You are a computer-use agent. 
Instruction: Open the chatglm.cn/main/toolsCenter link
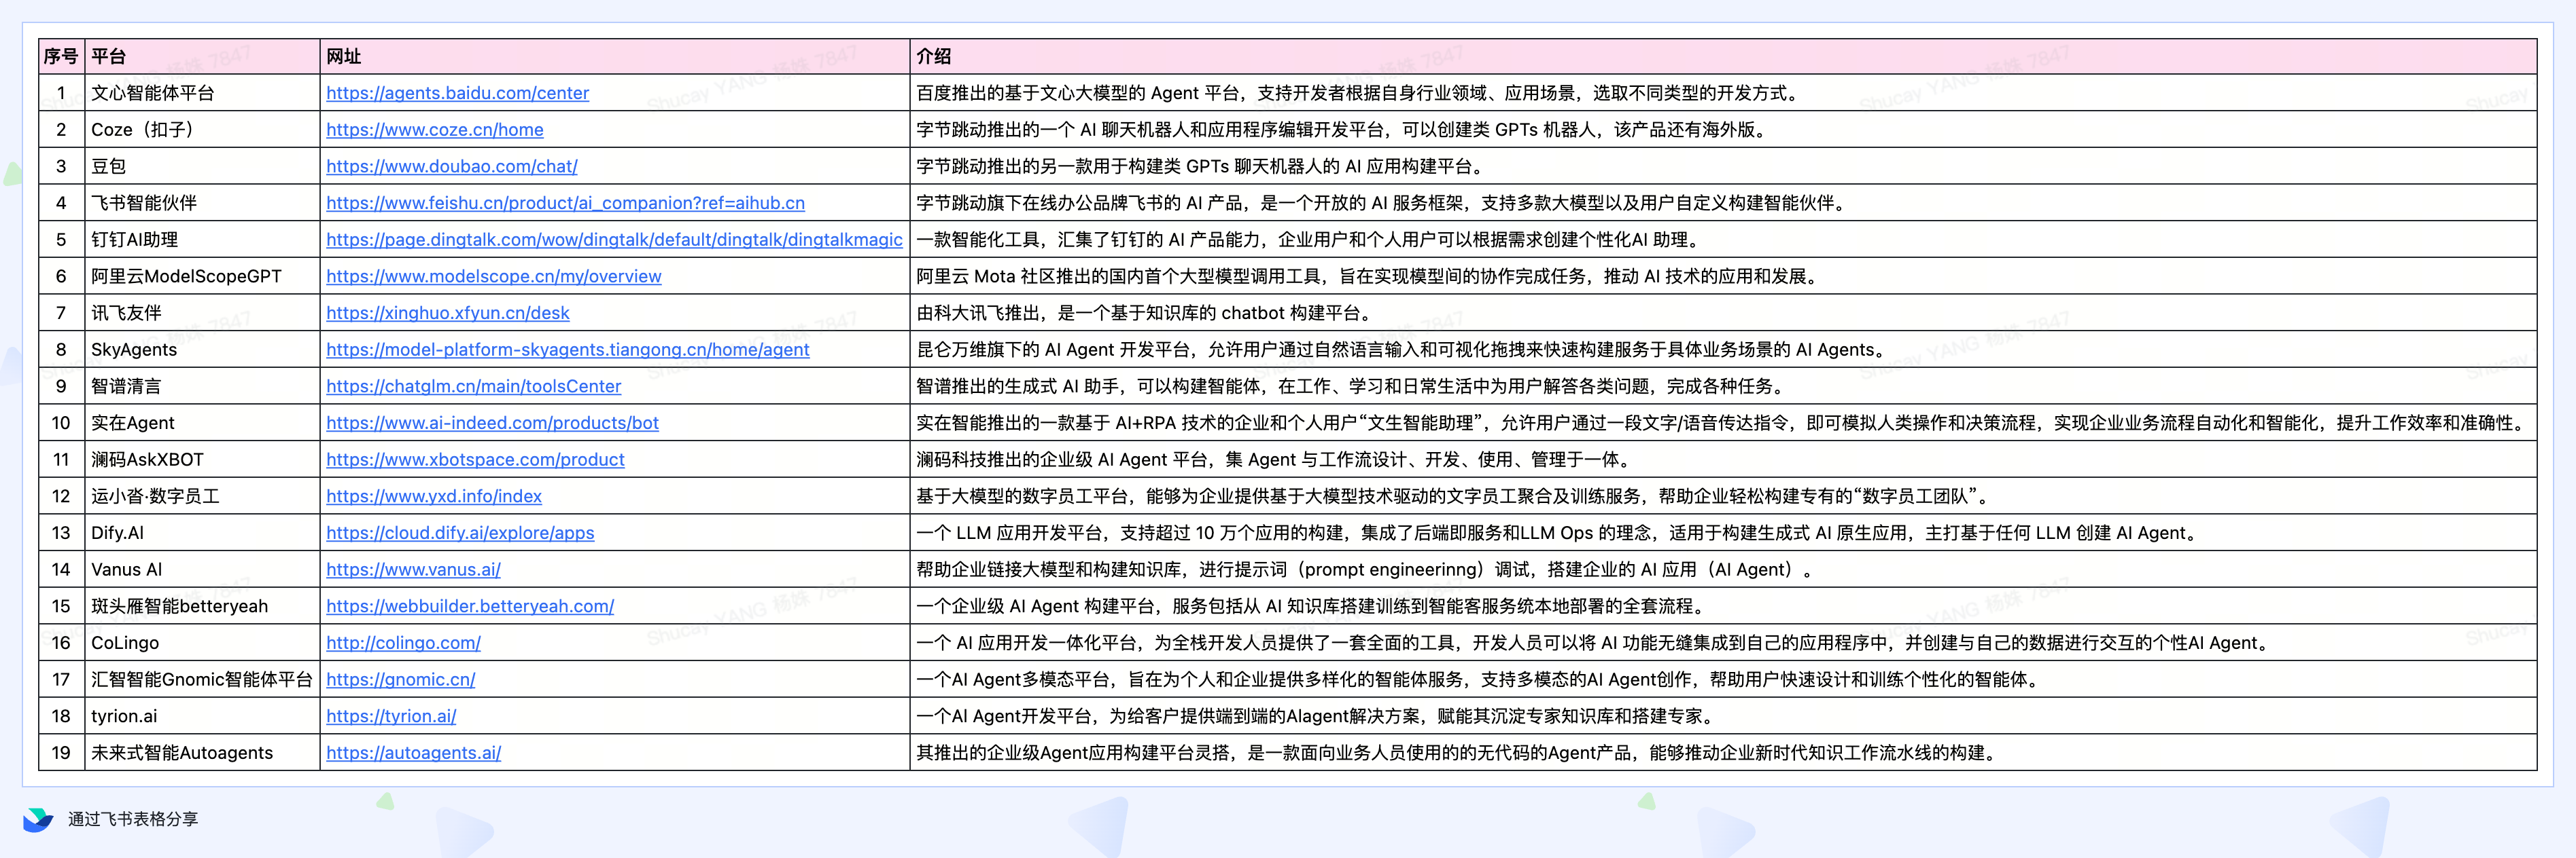tap(474, 386)
